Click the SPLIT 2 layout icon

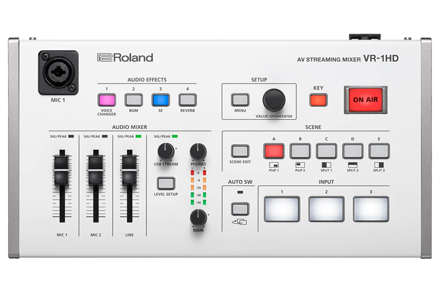click(353, 165)
